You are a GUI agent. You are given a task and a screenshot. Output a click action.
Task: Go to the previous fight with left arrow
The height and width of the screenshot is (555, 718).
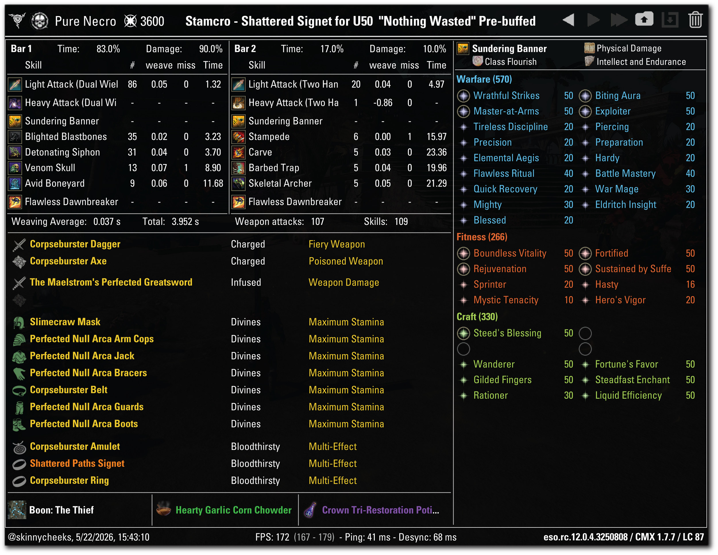point(568,20)
